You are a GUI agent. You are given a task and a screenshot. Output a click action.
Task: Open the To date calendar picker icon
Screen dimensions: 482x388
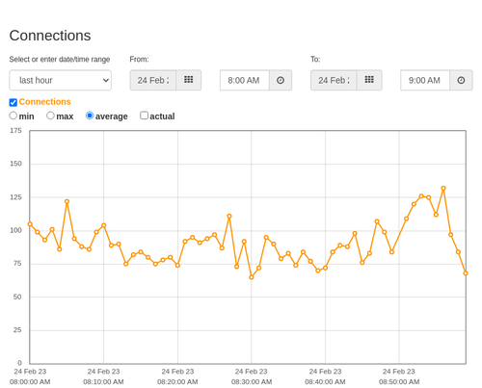point(369,80)
